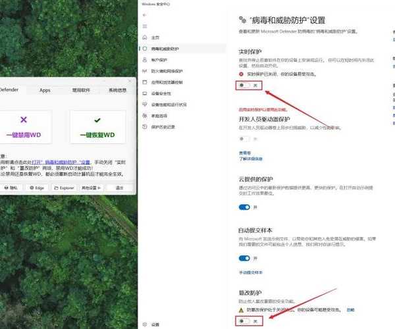Click 手动提交样本 link
Image resolution: width=395 pixels, height=329 pixels.
(251, 272)
